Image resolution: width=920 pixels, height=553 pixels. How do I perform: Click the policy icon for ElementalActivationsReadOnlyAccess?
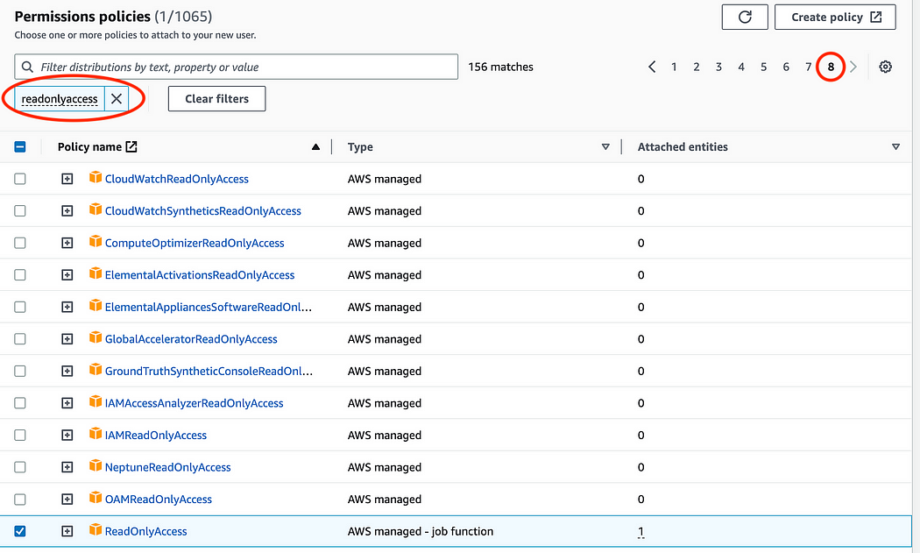pyautogui.click(x=95, y=274)
